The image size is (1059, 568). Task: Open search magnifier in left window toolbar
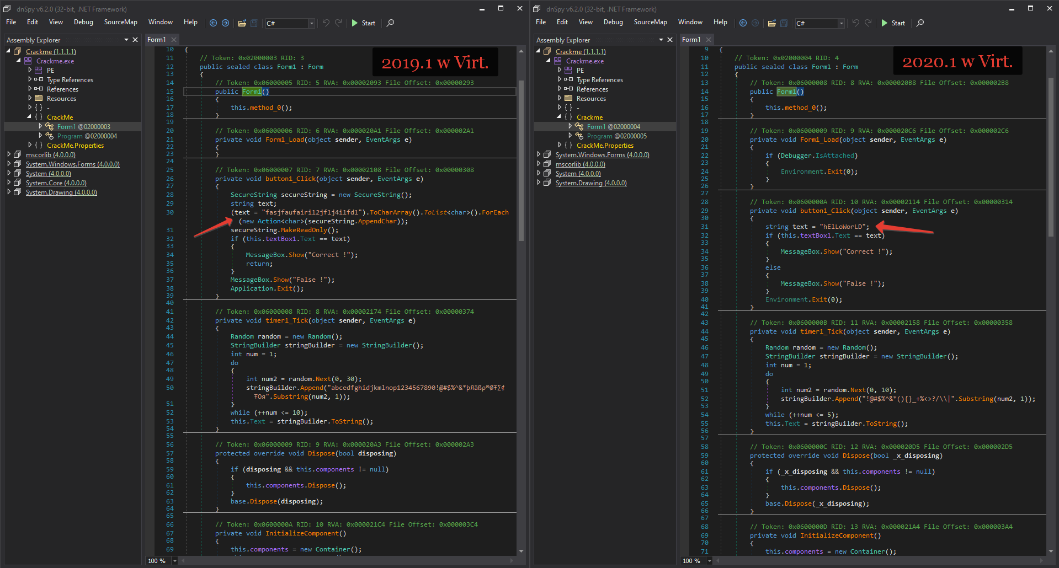click(x=390, y=23)
